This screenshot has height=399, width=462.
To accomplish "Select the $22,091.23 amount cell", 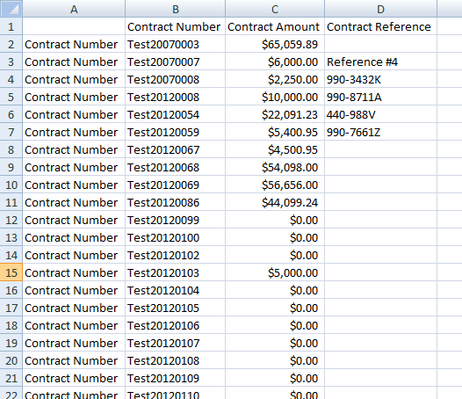I will pos(275,114).
